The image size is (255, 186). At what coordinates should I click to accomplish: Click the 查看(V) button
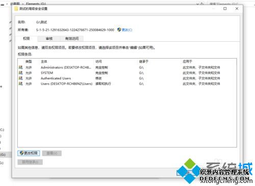click(52, 153)
